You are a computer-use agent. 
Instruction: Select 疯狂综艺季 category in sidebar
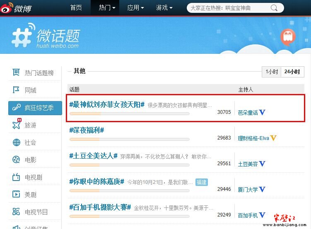tap(35, 108)
